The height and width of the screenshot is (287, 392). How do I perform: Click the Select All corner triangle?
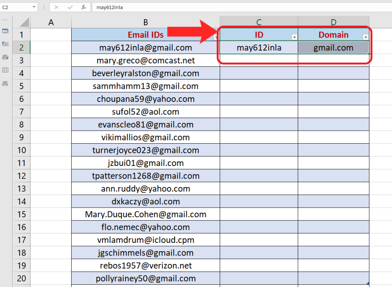24,22
